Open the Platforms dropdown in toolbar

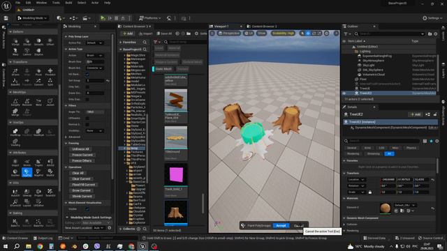149,18
